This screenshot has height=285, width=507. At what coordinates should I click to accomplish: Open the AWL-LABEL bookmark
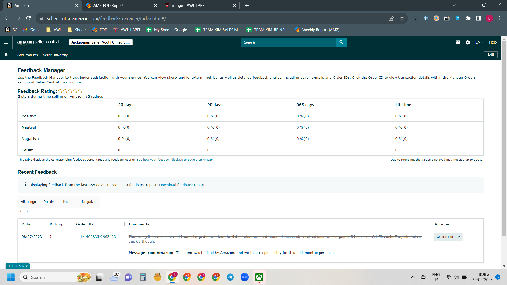(x=127, y=30)
